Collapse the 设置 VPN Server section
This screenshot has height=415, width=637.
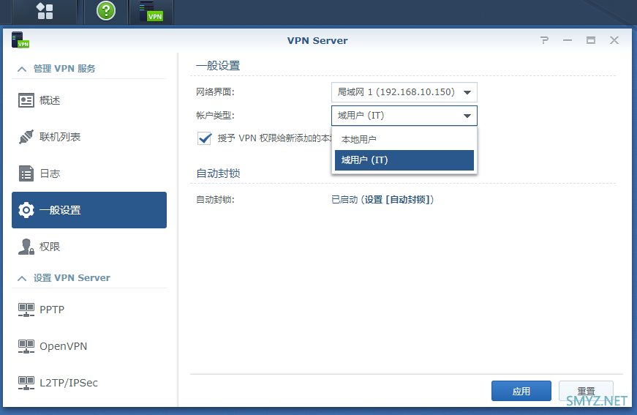[x=22, y=278]
